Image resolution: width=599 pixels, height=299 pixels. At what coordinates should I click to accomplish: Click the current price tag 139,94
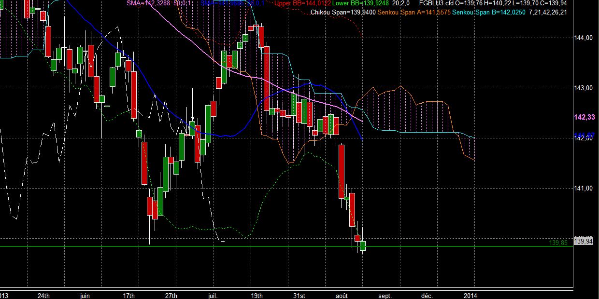click(583, 240)
